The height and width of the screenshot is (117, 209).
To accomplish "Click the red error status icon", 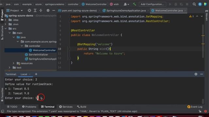I will [205, 111].
